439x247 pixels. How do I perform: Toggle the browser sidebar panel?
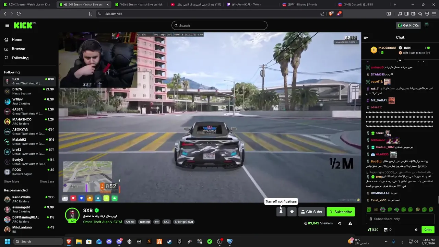[406, 14]
